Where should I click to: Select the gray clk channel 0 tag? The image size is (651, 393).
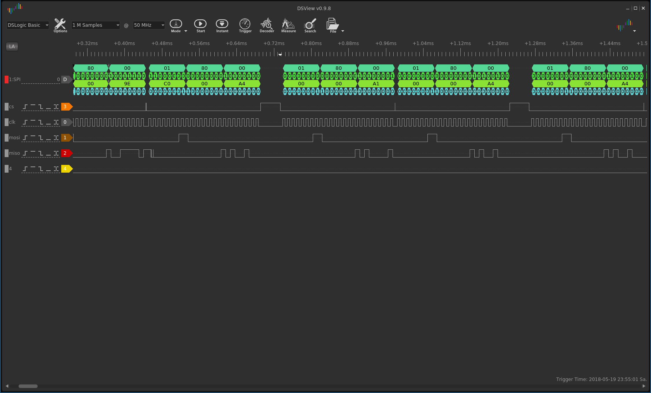[x=67, y=122]
